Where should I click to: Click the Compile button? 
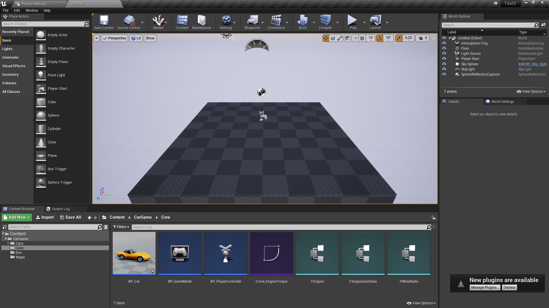click(325, 21)
